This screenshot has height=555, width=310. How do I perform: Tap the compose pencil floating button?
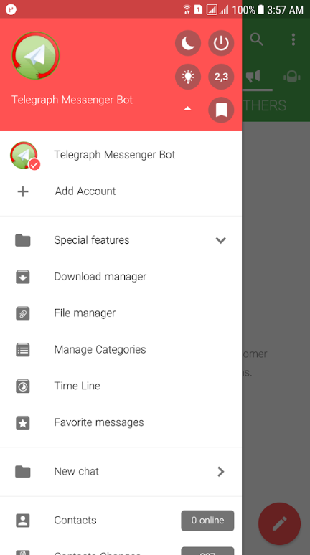pyautogui.click(x=280, y=523)
